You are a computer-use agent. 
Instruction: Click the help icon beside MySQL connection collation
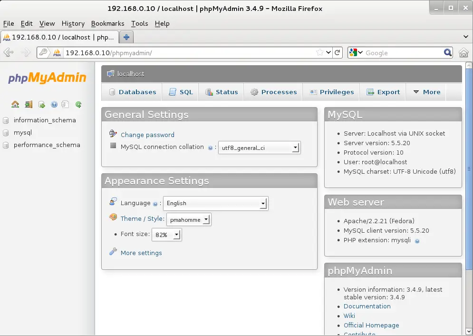point(210,148)
